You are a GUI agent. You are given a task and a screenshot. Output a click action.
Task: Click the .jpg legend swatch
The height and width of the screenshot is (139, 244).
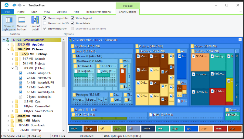(191, 129)
